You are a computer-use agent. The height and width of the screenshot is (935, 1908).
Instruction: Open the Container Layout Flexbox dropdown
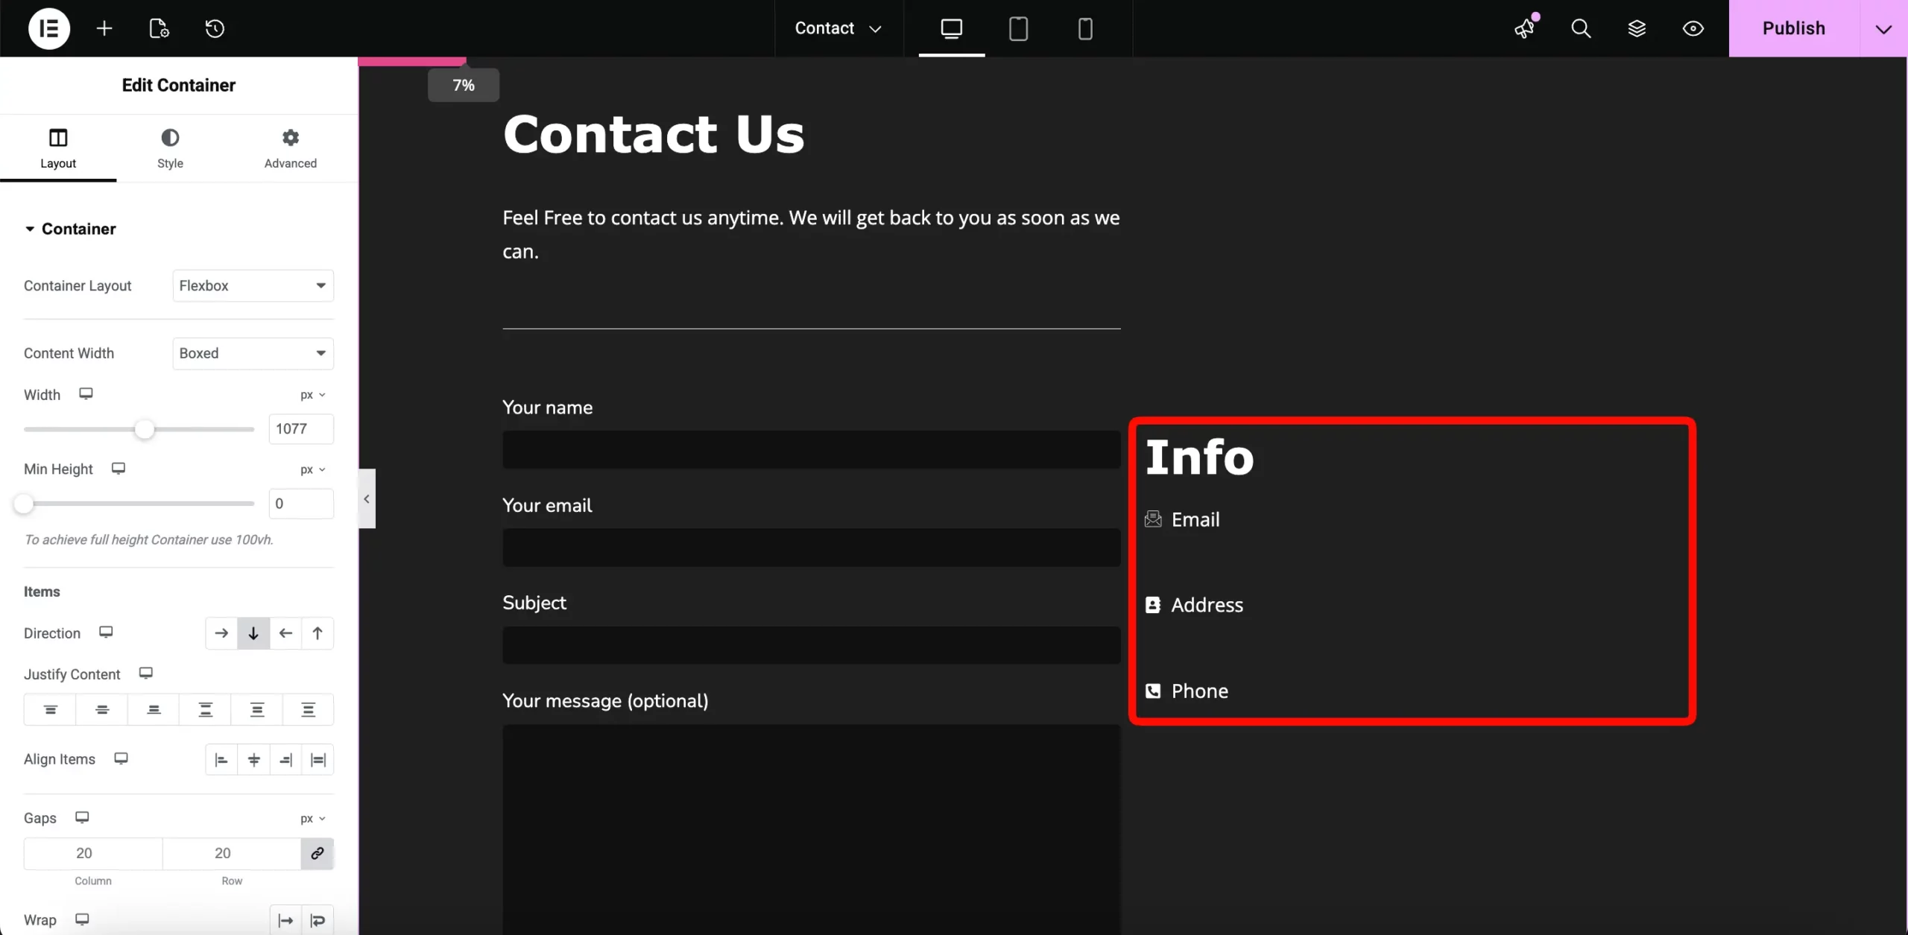(252, 285)
